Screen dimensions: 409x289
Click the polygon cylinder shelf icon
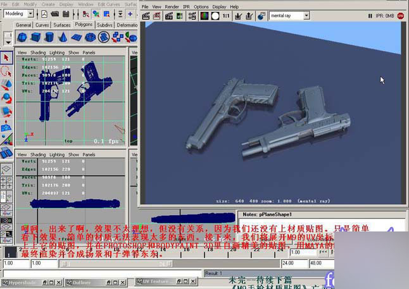click(49, 37)
